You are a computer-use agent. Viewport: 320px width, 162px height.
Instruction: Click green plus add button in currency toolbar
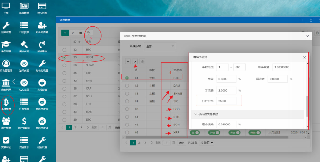[x=65, y=33]
